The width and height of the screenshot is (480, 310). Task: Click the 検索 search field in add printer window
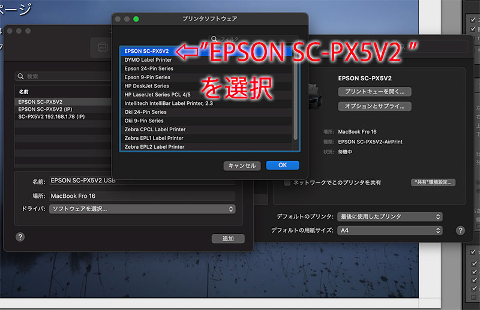(x=63, y=76)
